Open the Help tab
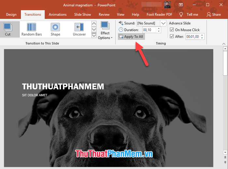Viewport: 228px width, 169px height. 135,14
